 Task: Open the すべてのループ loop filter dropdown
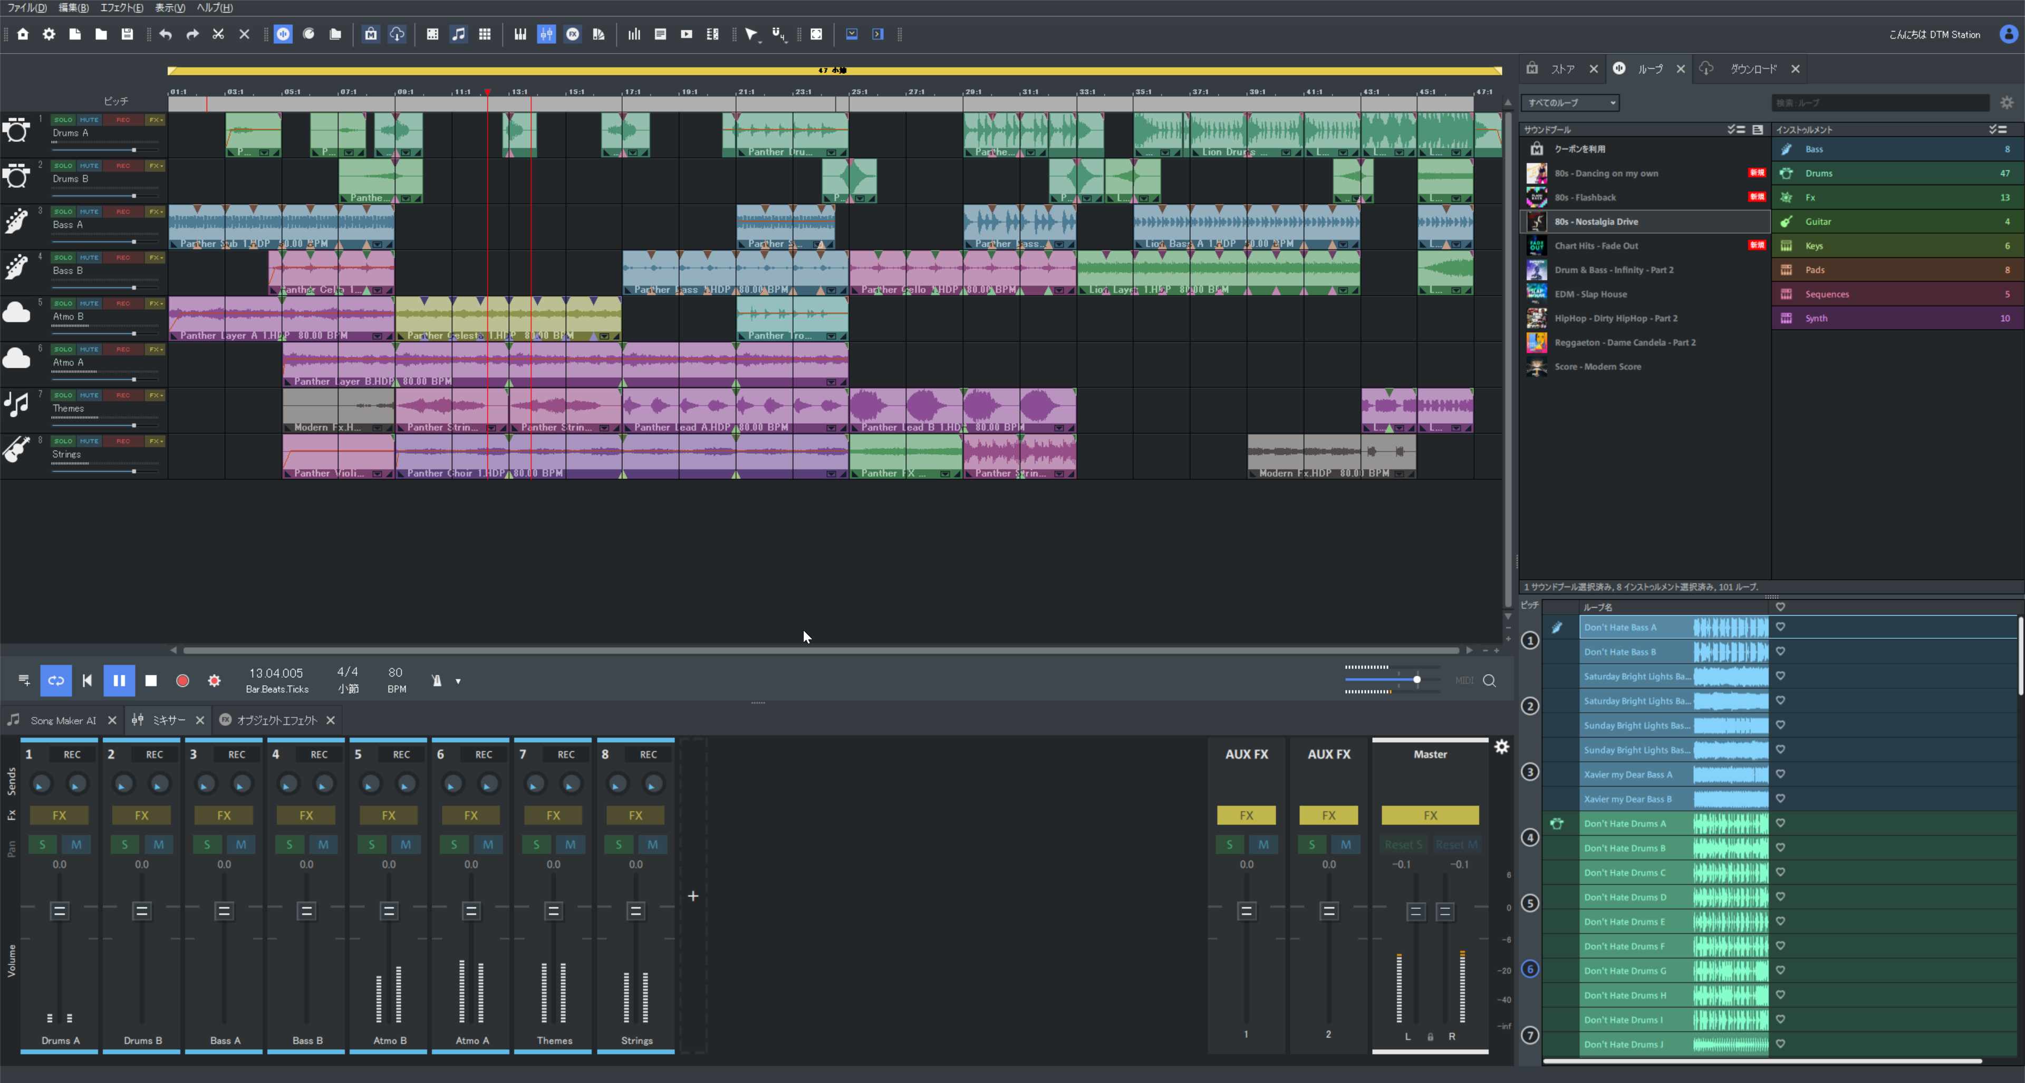pyautogui.click(x=1568, y=102)
